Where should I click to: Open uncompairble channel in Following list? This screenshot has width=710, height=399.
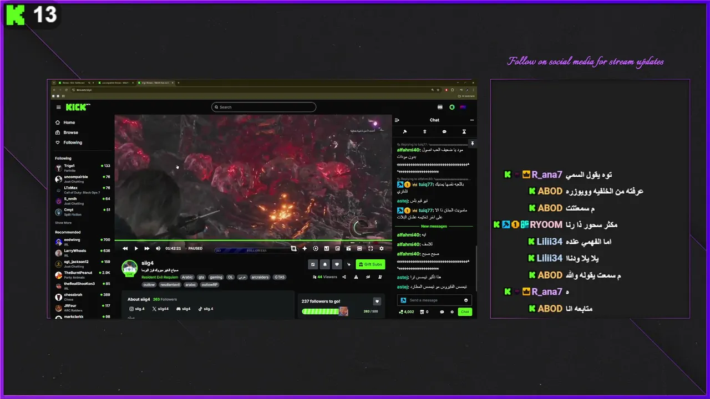click(x=82, y=178)
